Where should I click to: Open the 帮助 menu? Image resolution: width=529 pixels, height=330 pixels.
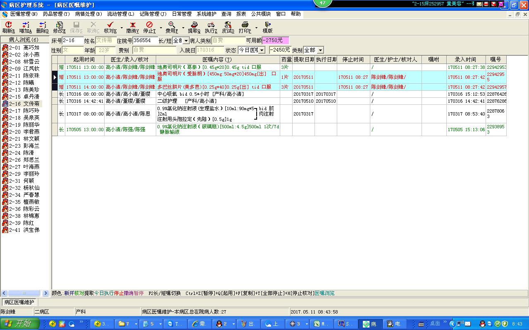pyautogui.click(x=296, y=14)
